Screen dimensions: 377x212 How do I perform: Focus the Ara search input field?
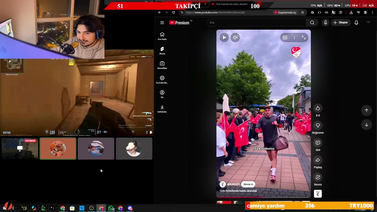[x=256, y=23]
